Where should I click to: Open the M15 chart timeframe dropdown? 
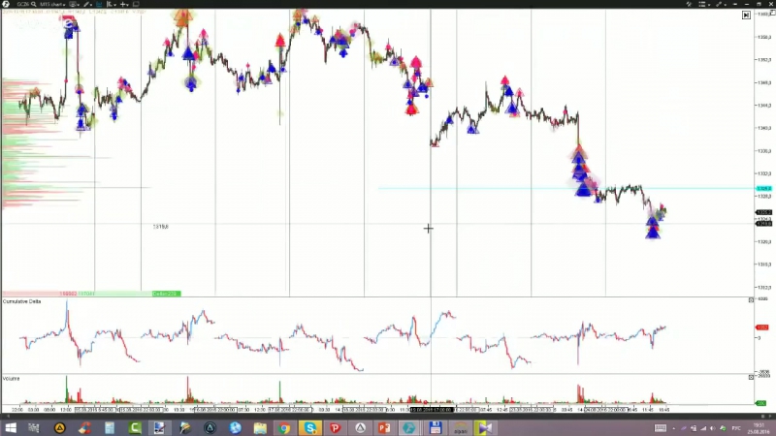click(52, 4)
